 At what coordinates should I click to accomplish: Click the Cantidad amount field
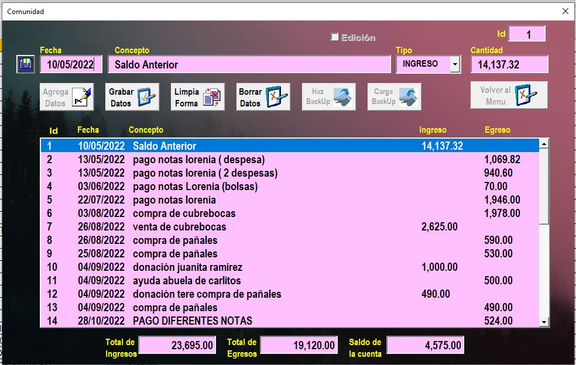click(x=509, y=64)
